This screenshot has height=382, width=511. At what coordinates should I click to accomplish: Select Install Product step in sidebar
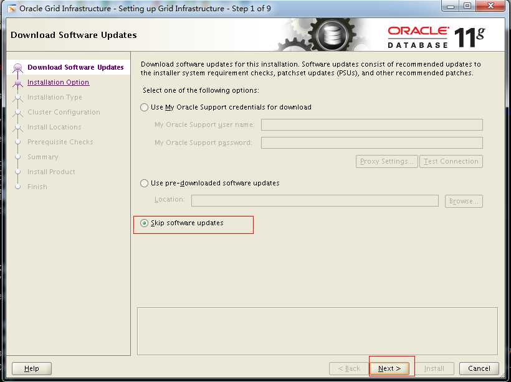[51, 172]
